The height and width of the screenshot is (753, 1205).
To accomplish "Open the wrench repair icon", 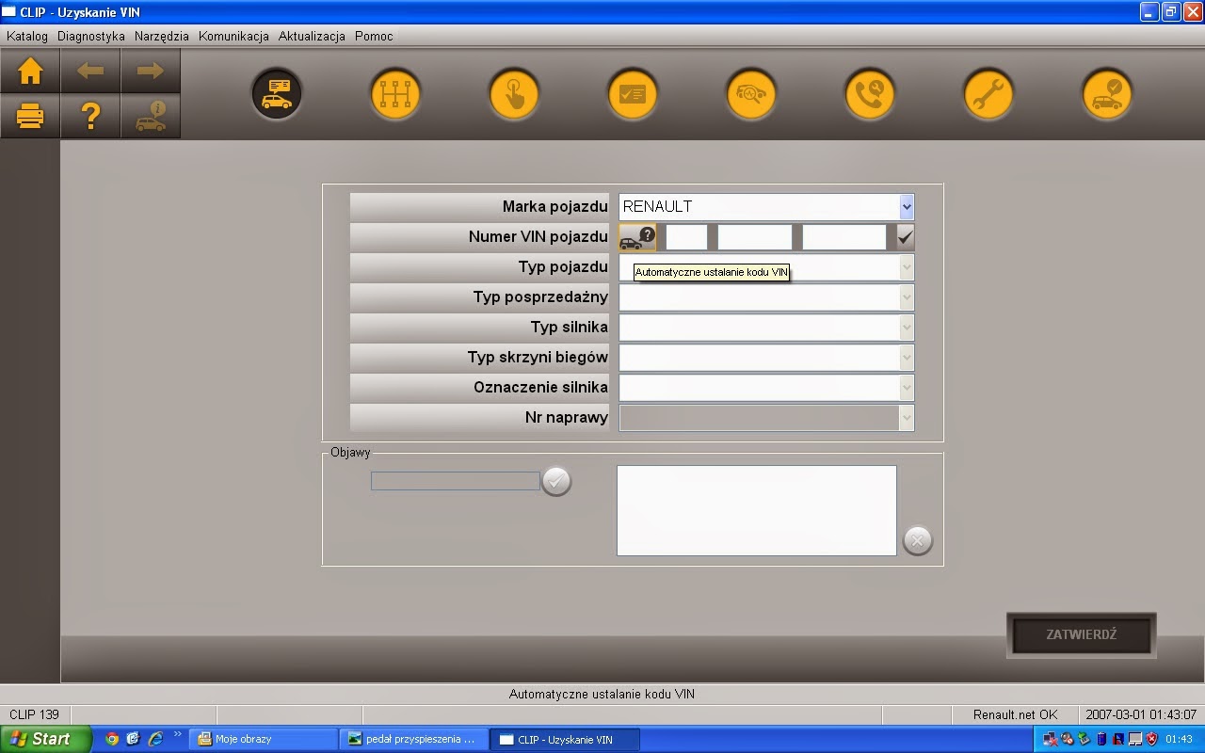I will coord(988,94).
